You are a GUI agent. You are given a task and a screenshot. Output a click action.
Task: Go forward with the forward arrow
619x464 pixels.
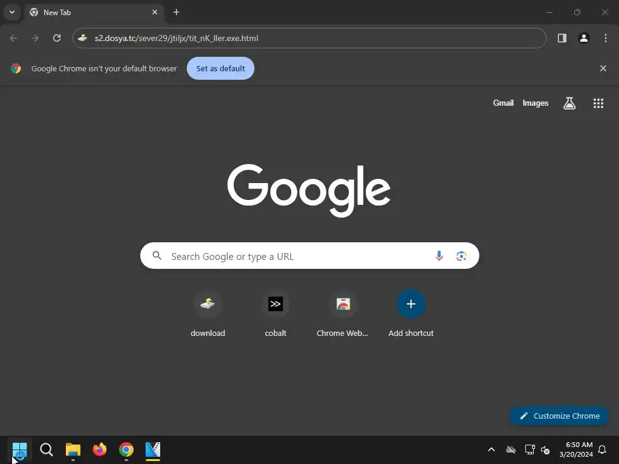pos(35,38)
